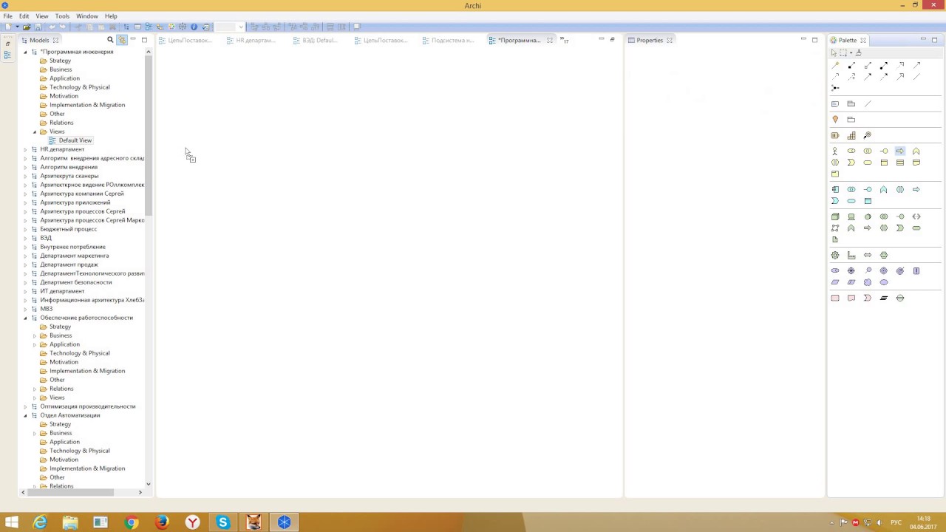Select the Junction tool in Palette
This screenshot has height=532, width=946.
pos(835,88)
